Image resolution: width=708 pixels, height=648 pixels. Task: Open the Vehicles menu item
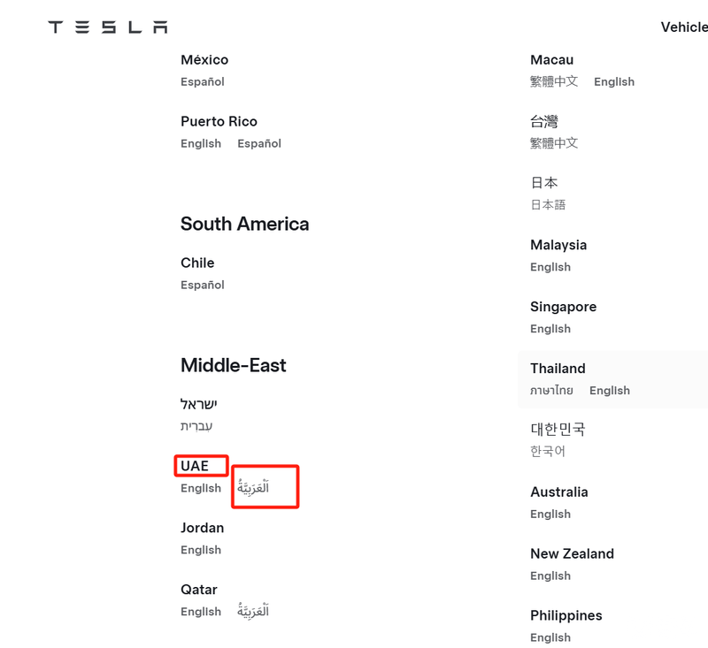684,27
